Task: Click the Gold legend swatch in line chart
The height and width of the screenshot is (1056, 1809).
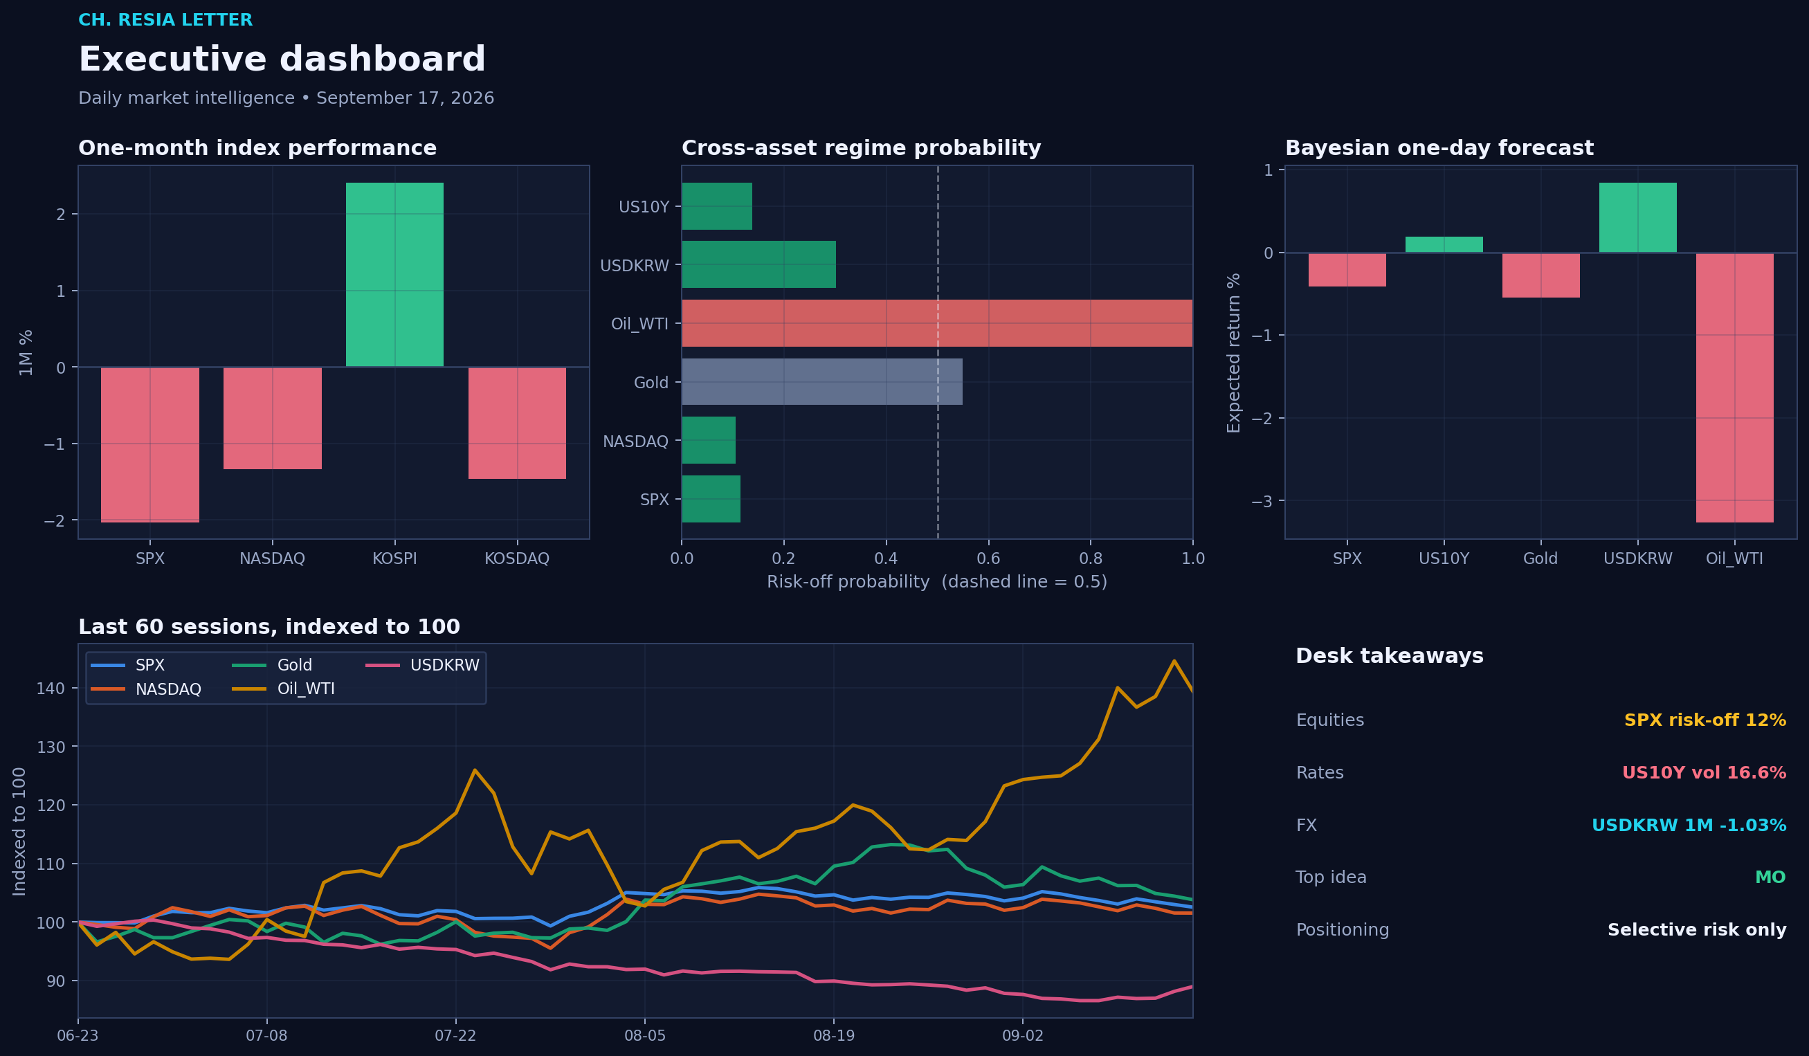Action: click(x=249, y=666)
